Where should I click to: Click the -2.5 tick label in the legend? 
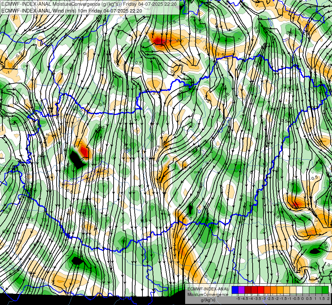[x=270, y=299]
